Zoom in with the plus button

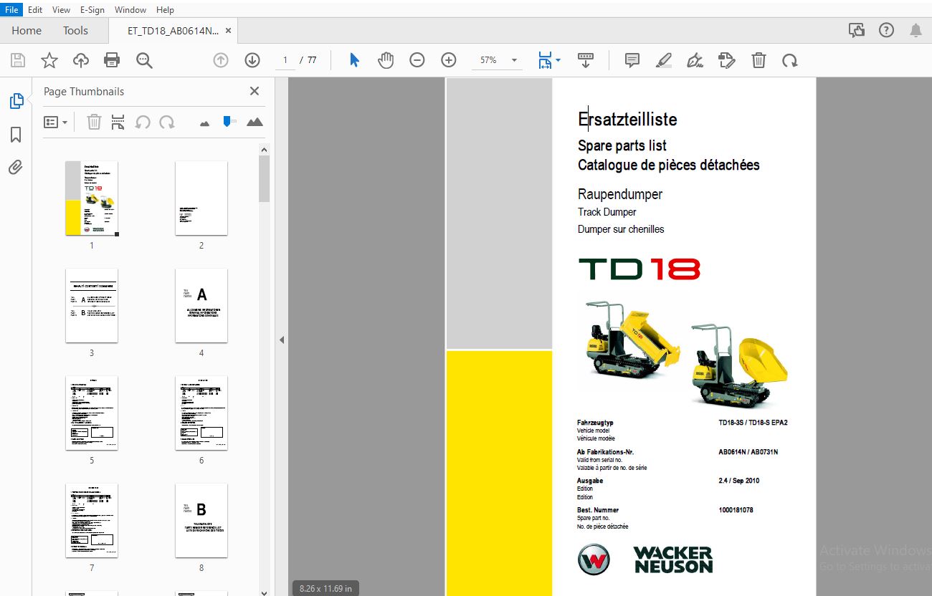click(449, 60)
